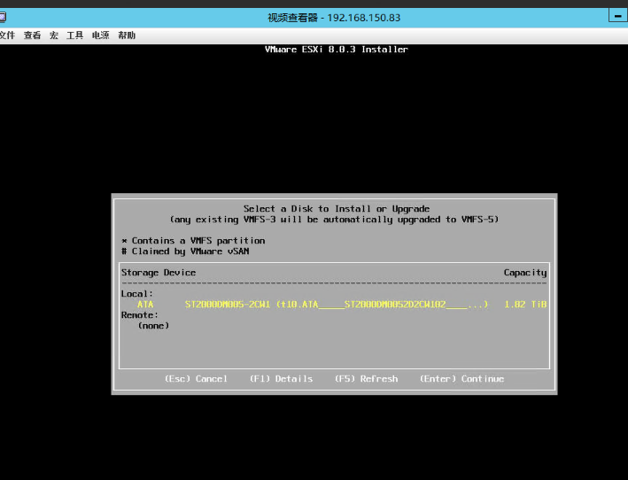Click the (Enter) Continue option
The width and height of the screenshot is (628, 480).
[x=461, y=379]
